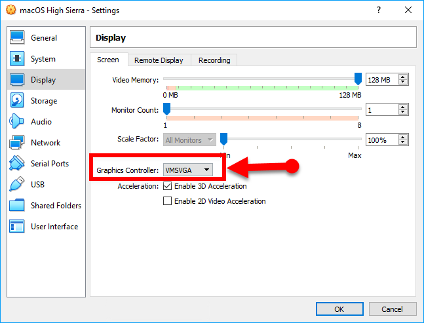Click the USB plug icon
This screenshot has height=323, width=424.
click(x=18, y=185)
